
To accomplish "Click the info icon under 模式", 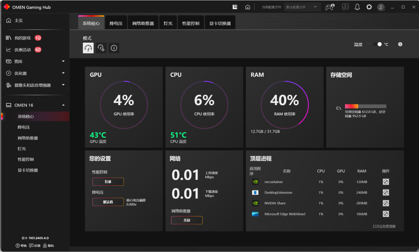I will [114, 48].
